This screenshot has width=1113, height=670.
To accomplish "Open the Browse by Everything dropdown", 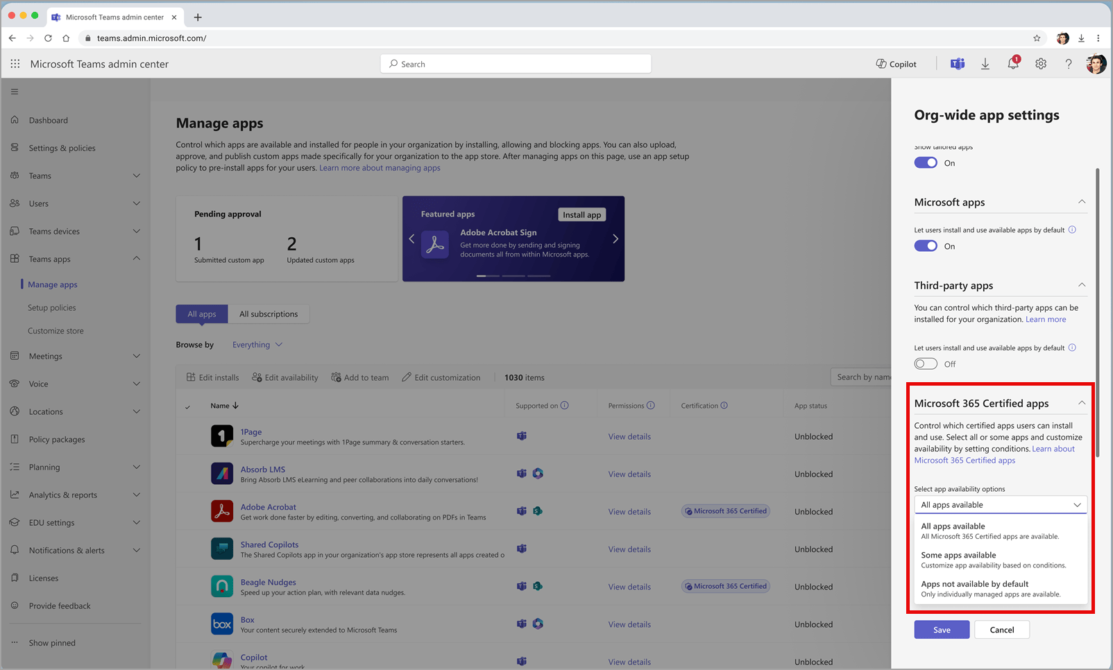I will coord(257,345).
